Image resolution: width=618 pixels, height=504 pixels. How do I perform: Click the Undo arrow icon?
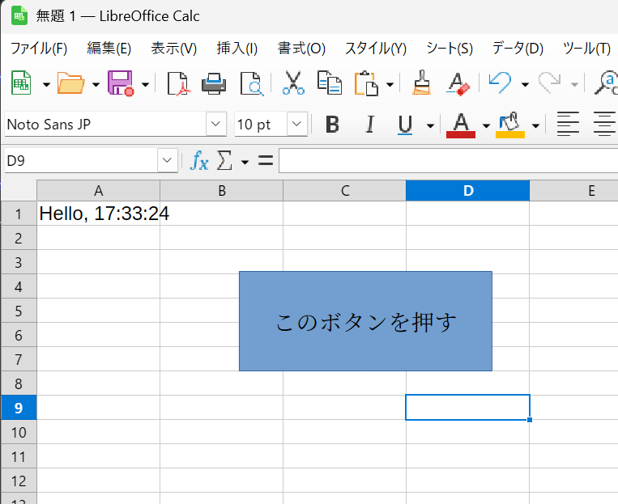pyautogui.click(x=500, y=83)
